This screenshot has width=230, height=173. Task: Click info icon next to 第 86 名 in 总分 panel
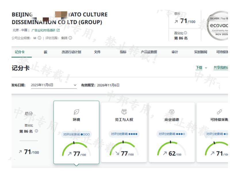tap(36, 131)
